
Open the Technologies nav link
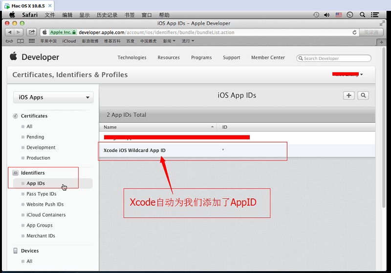tap(132, 58)
